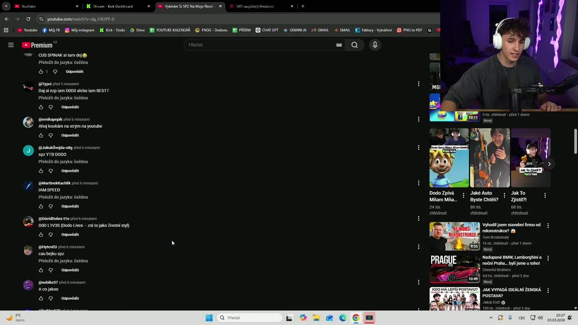Open 'Jaké Auto Byste Chtěli?' short thumbnail
This screenshot has height=325, width=578.
click(x=490, y=158)
